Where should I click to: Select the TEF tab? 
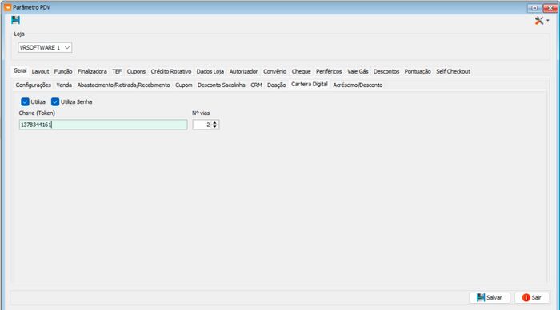click(117, 71)
